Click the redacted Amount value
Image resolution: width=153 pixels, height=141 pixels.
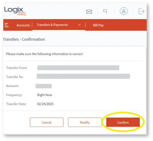pos(44,86)
